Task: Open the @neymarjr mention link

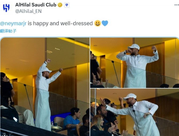Action: point(13,23)
